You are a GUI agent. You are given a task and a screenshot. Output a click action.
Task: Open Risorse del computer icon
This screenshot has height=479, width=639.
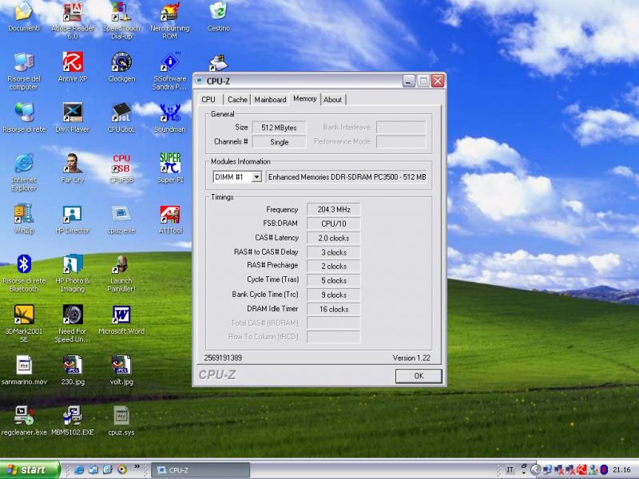(24, 71)
